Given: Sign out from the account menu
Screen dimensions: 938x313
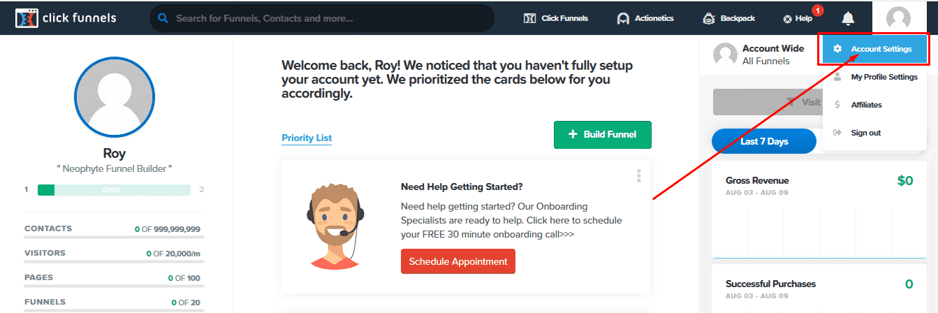Looking at the screenshot, I should [865, 133].
